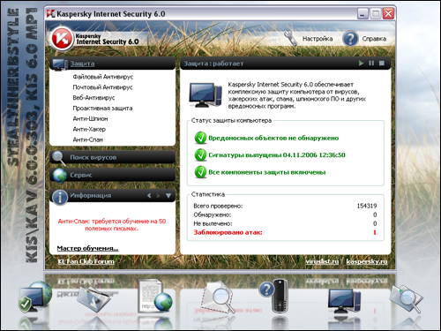Select Проактивная защита component
Viewport: 441px width, 331px height.
point(102,109)
